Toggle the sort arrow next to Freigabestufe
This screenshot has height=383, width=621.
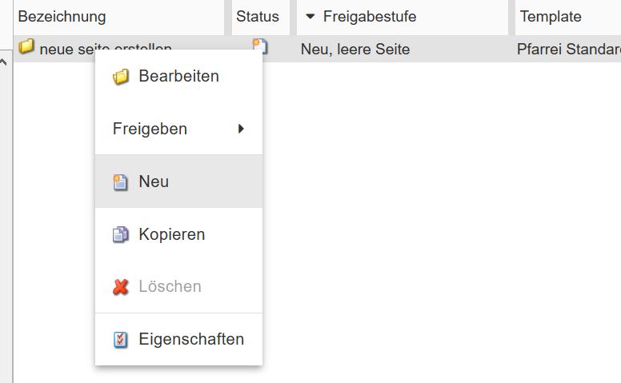(x=310, y=17)
